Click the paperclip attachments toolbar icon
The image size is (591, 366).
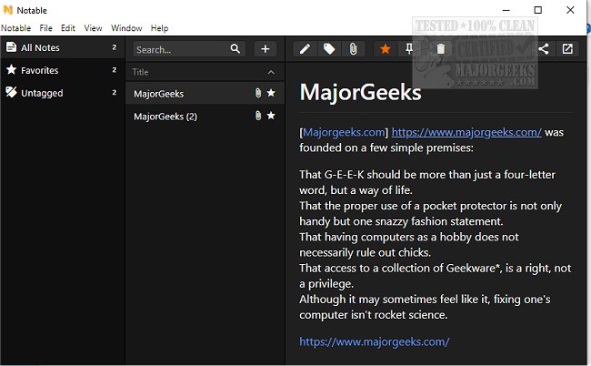pyautogui.click(x=353, y=49)
